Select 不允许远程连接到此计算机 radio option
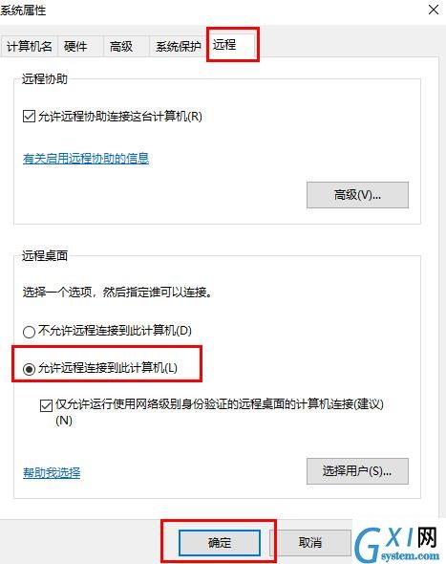 coord(29,332)
